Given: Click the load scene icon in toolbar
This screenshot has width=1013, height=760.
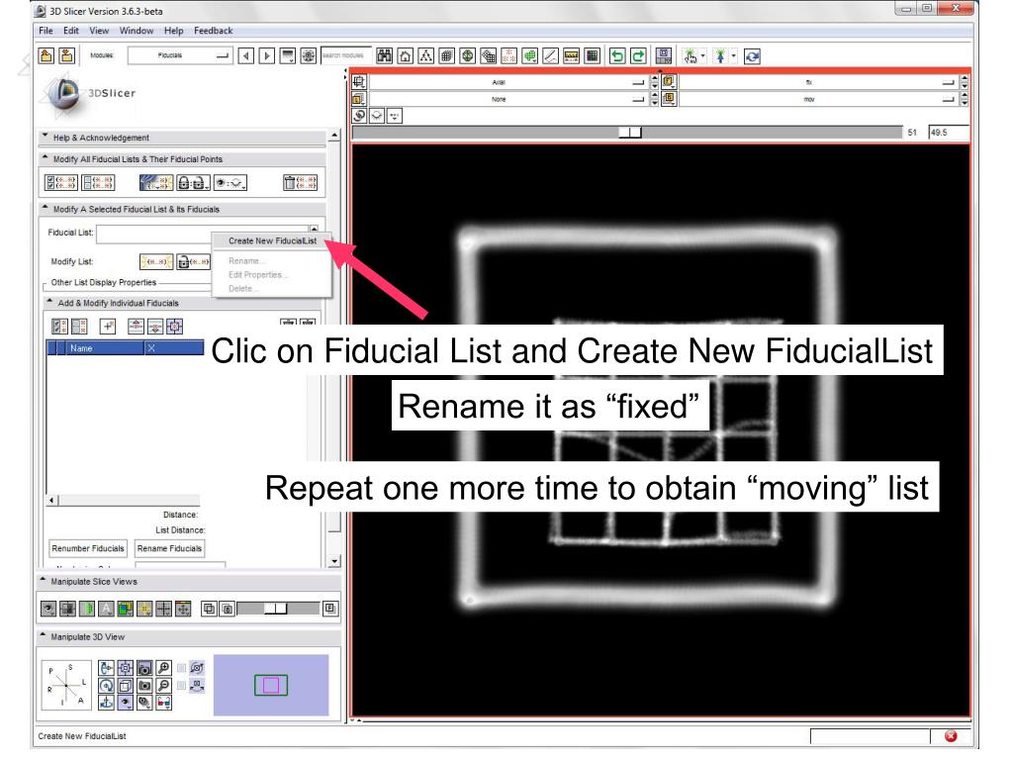Looking at the screenshot, I should point(46,56).
